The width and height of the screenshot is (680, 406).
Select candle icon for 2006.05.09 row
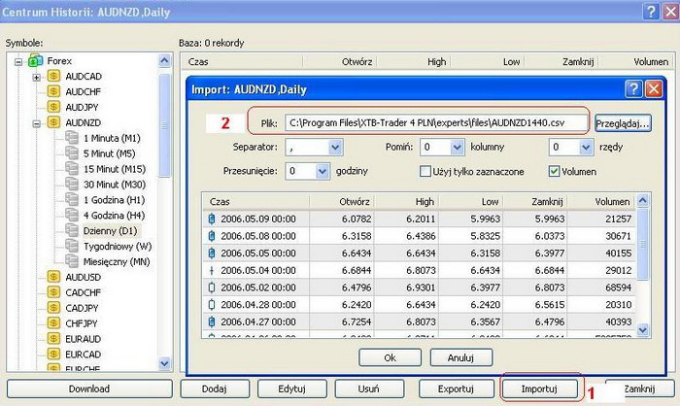pos(213,220)
